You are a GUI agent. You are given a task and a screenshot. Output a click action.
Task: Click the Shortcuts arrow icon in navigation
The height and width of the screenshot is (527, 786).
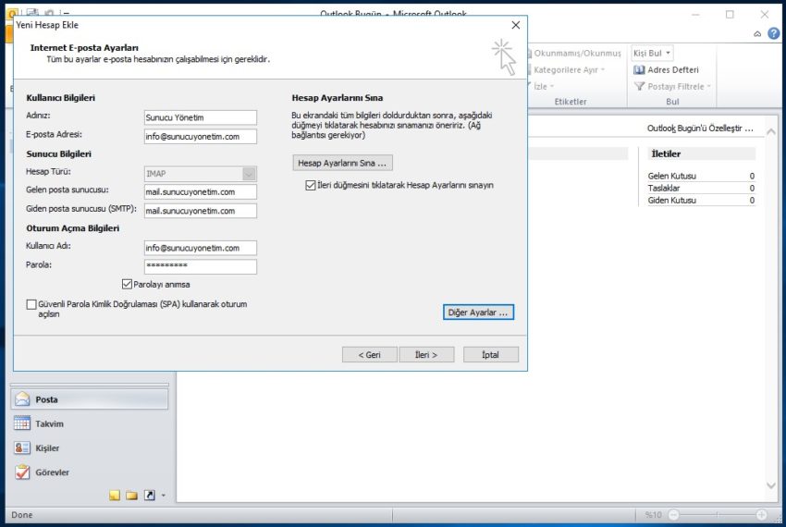tap(149, 496)
